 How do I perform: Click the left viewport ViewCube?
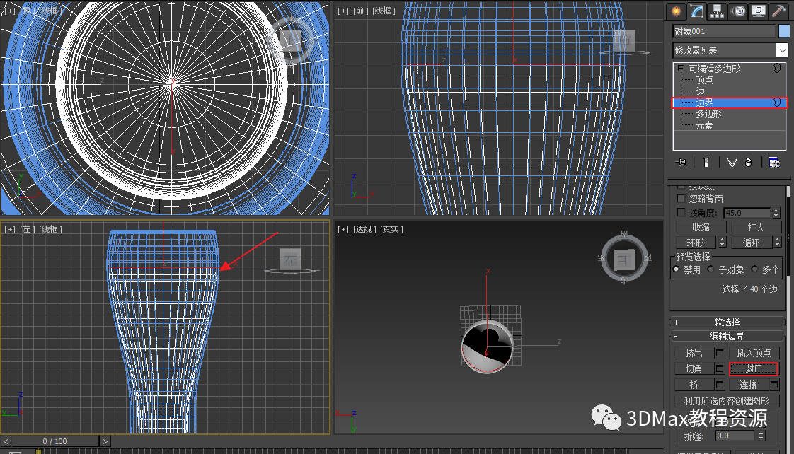(291, 259)
